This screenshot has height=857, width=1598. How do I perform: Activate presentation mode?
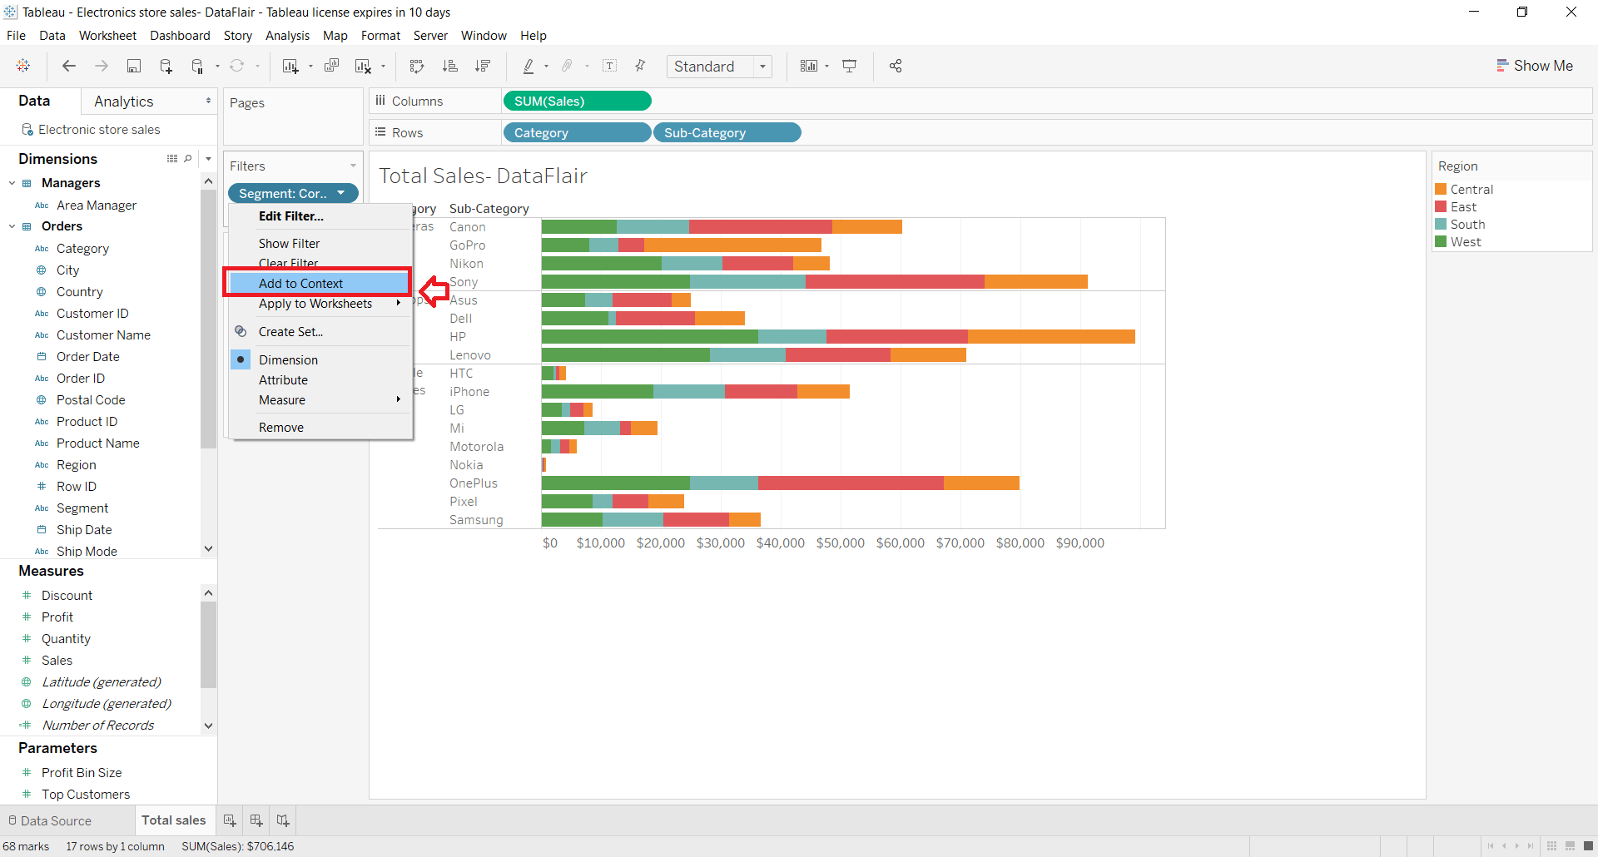[850, 66]
